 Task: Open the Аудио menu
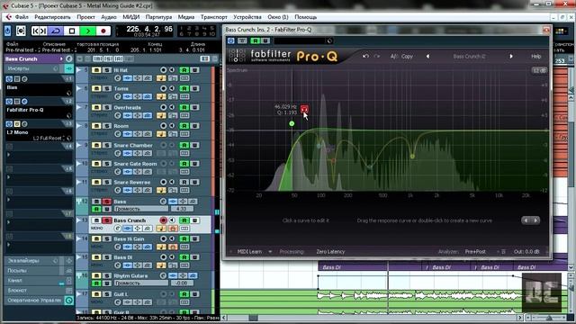click(109, 17)
